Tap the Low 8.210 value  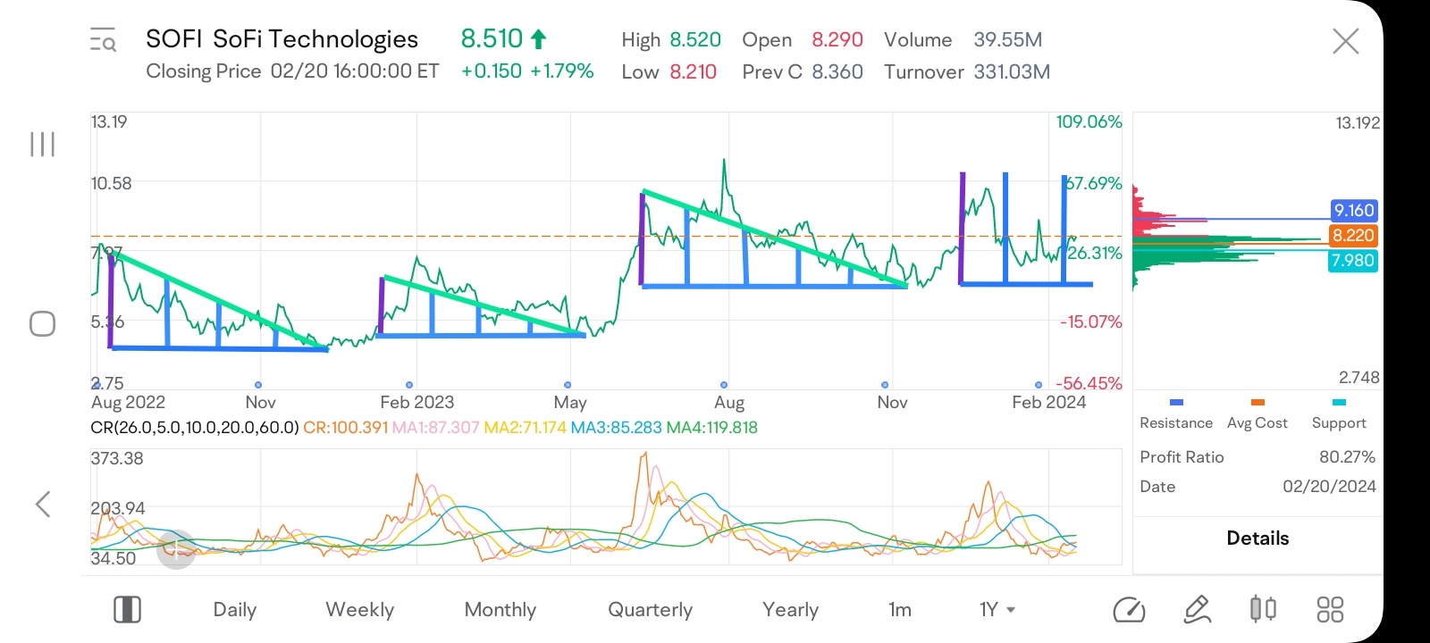click(x=694, y=72)
